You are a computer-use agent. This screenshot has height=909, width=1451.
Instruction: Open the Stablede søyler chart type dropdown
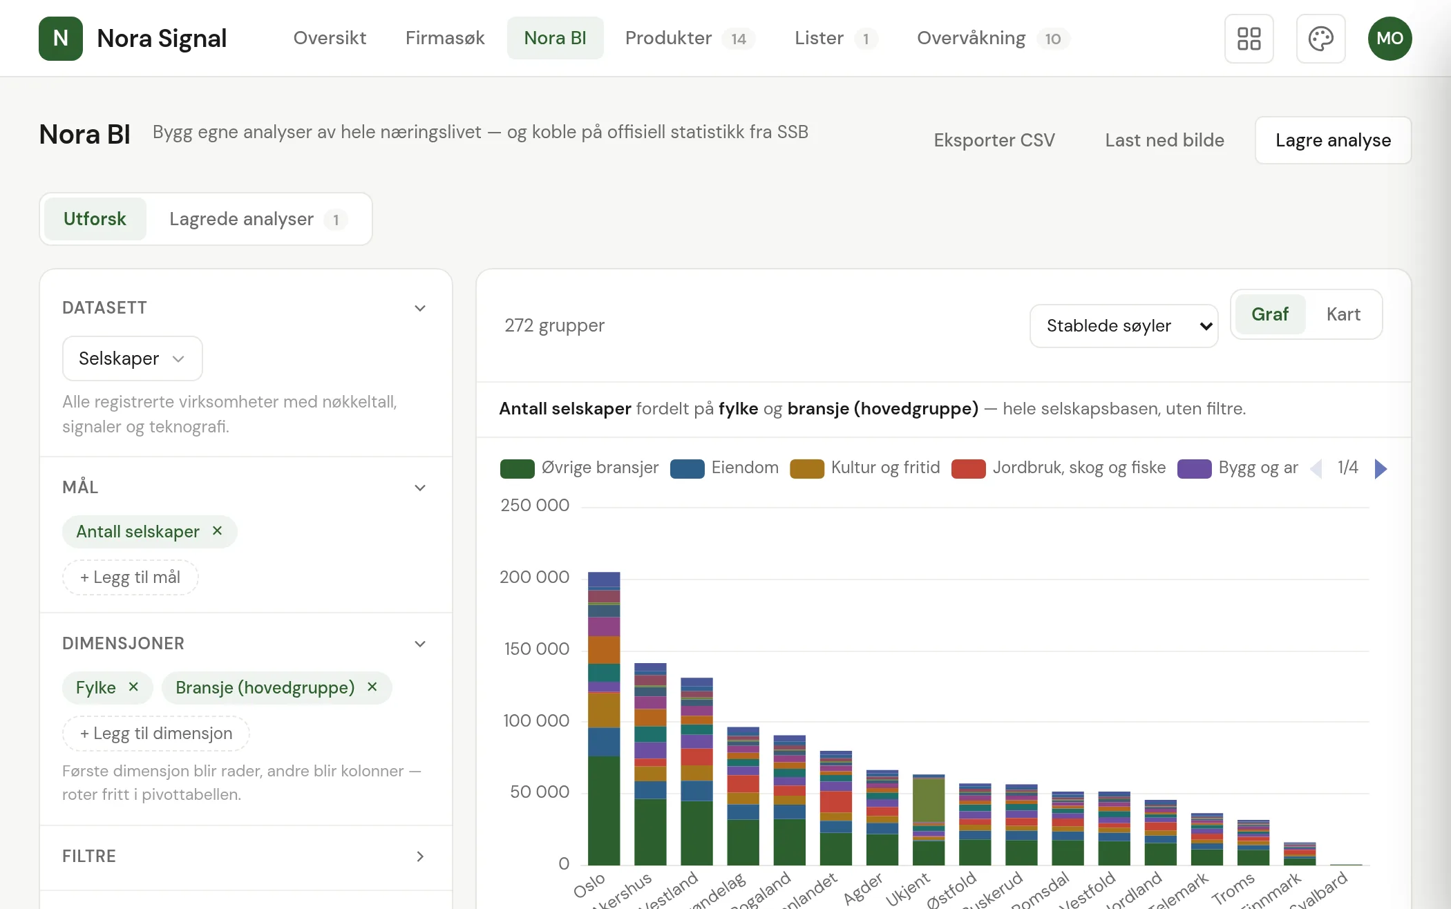click(x=1123, y=326)
